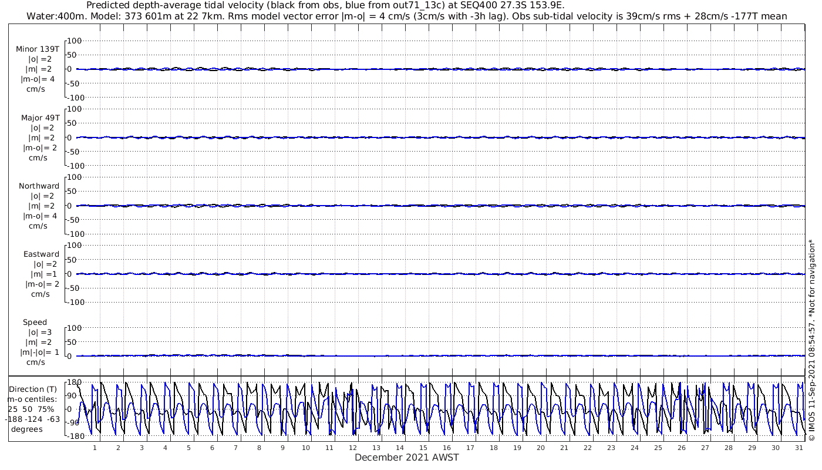Click day '1' on the date axis
The height and width of the screenshot is (470, 822).
click(95, 448)
